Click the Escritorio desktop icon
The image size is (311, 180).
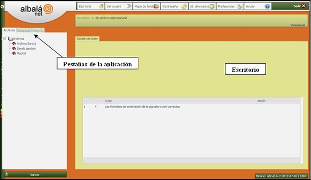point(101,6)
